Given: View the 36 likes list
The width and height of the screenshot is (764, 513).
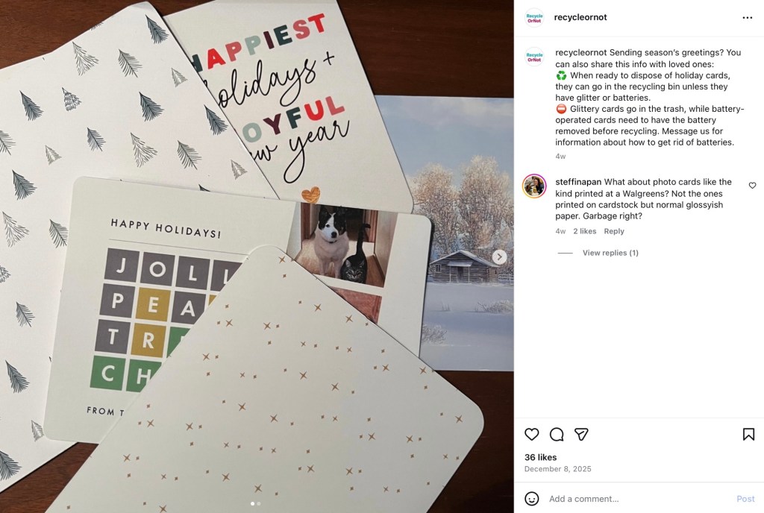Looking at the screenshot, I should [x=540, y=457].
